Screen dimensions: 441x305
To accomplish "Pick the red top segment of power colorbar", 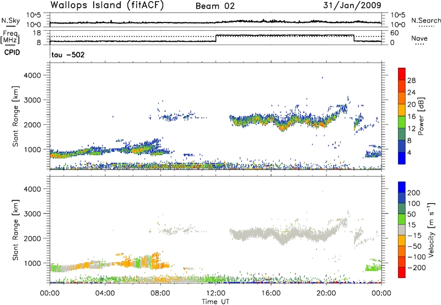I will (402, 74).
